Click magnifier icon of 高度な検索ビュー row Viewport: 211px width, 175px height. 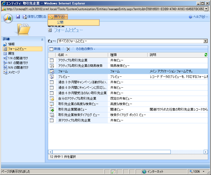[x=52, y=104]
